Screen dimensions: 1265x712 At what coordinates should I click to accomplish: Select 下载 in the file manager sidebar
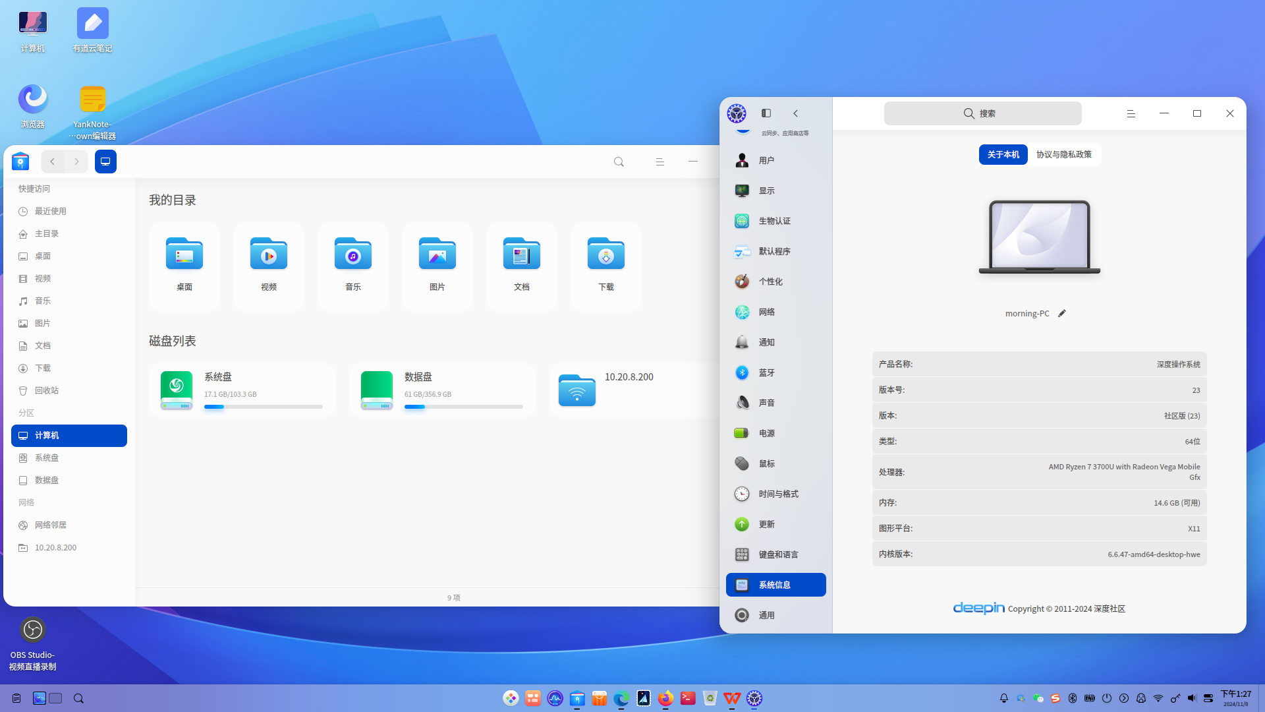[69, 368]
